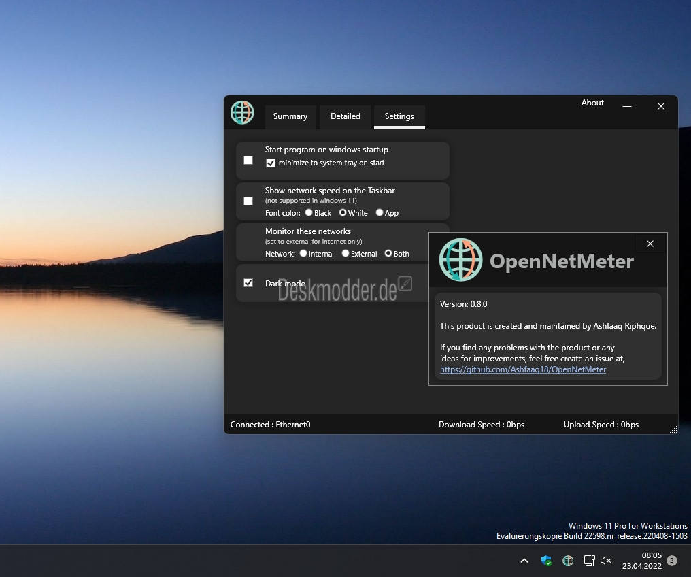Click '(not supported in windows 11)' note
691x577 pixels.
pyautogui.click(x=311, y=201)
